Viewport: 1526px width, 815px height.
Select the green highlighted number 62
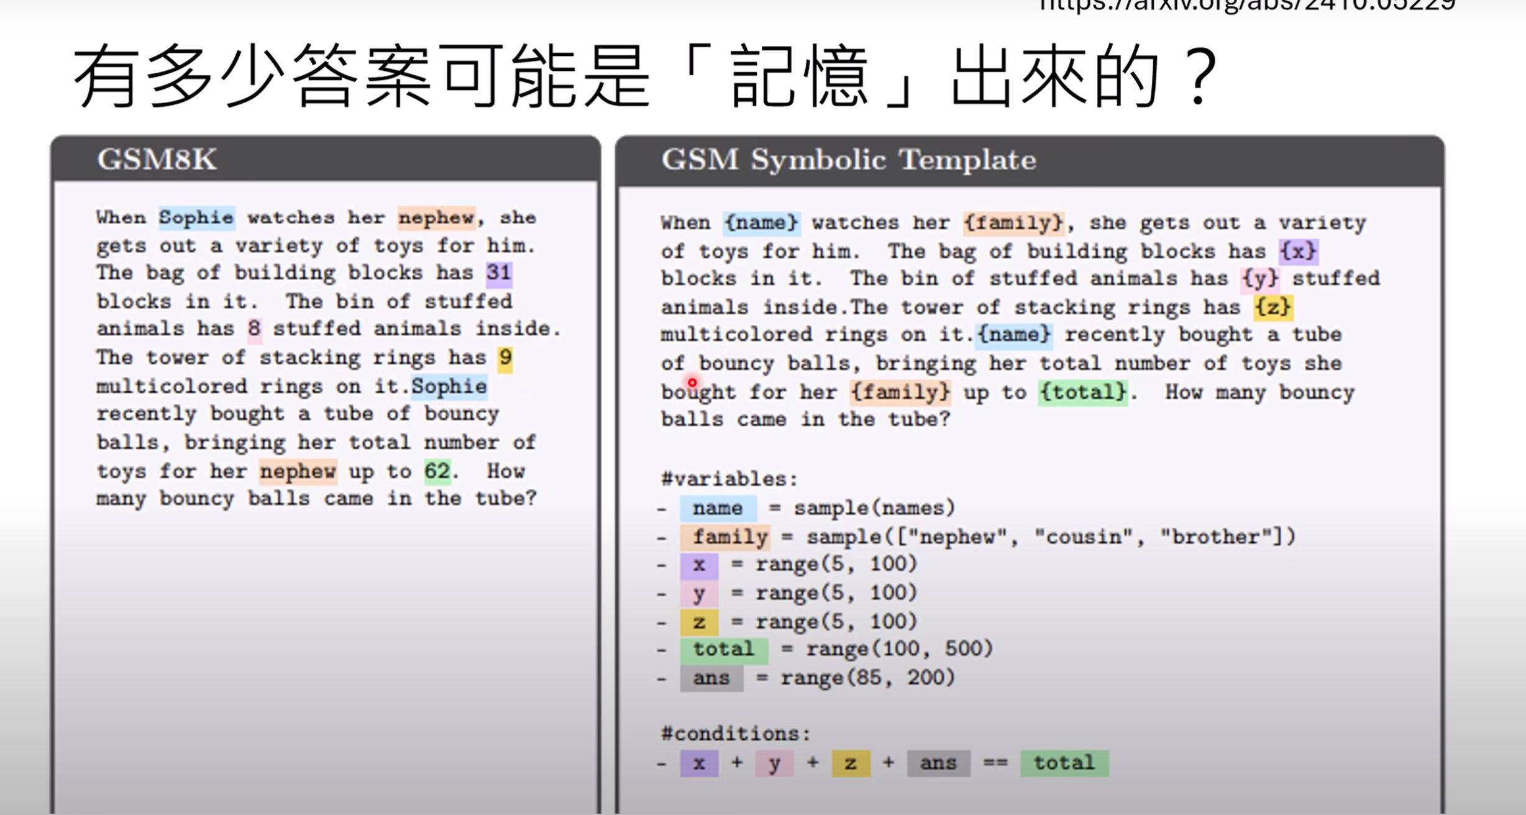[x=437, y=471]
